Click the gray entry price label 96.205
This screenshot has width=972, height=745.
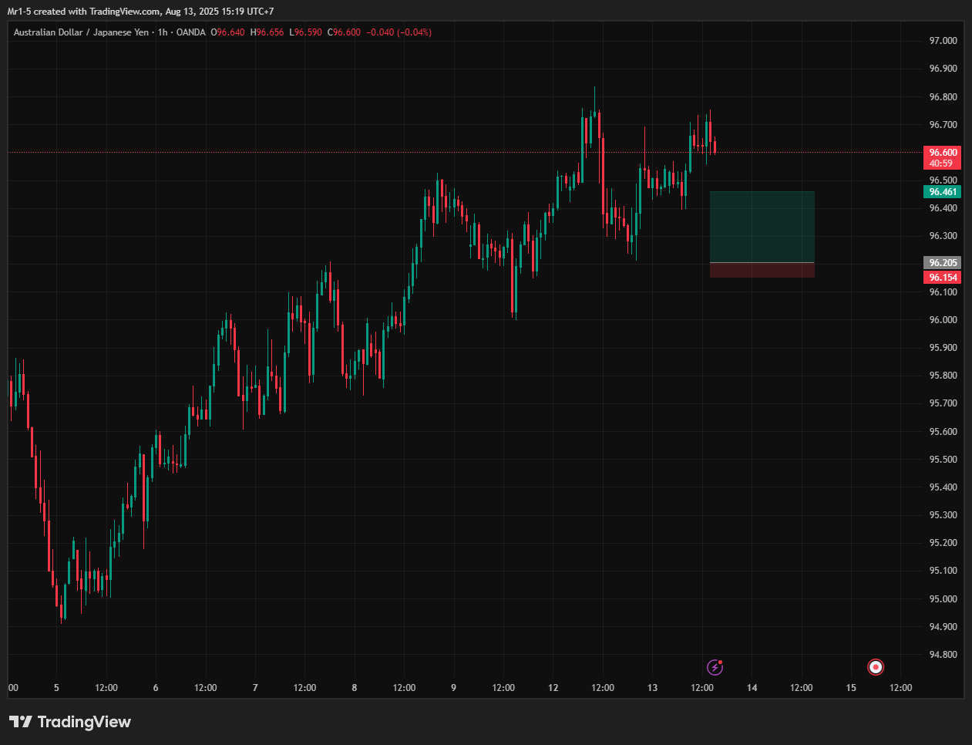click(x=943, y=263)
